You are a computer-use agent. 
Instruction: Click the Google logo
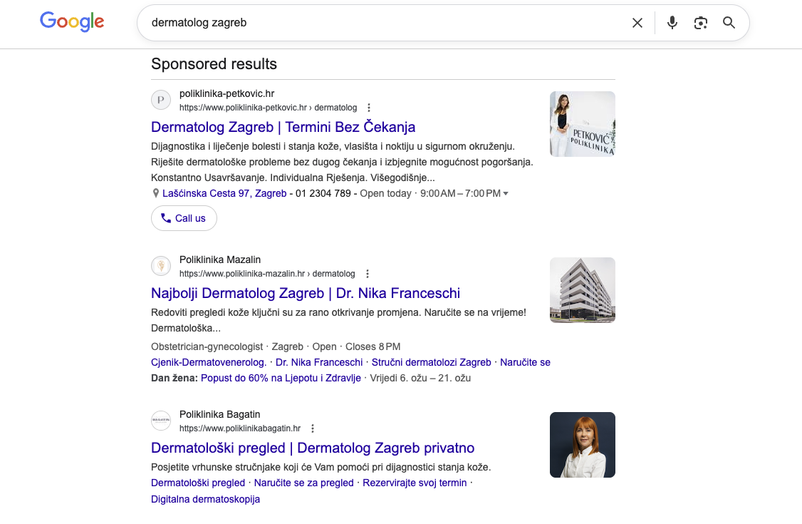pyautogui.click(x=72, y=22)
